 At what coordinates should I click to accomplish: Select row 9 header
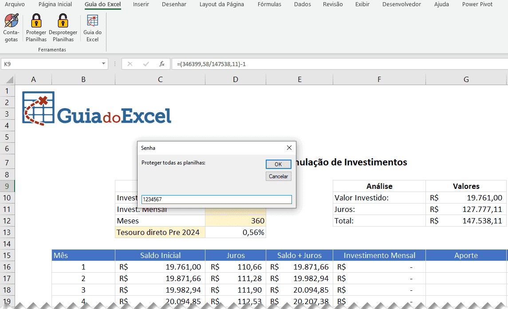point(7,186)
